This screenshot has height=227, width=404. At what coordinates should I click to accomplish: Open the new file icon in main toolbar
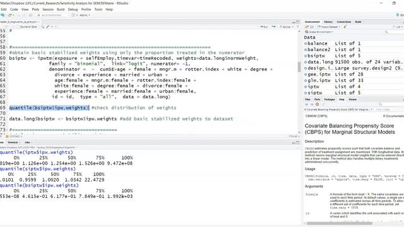coord(3,15)
